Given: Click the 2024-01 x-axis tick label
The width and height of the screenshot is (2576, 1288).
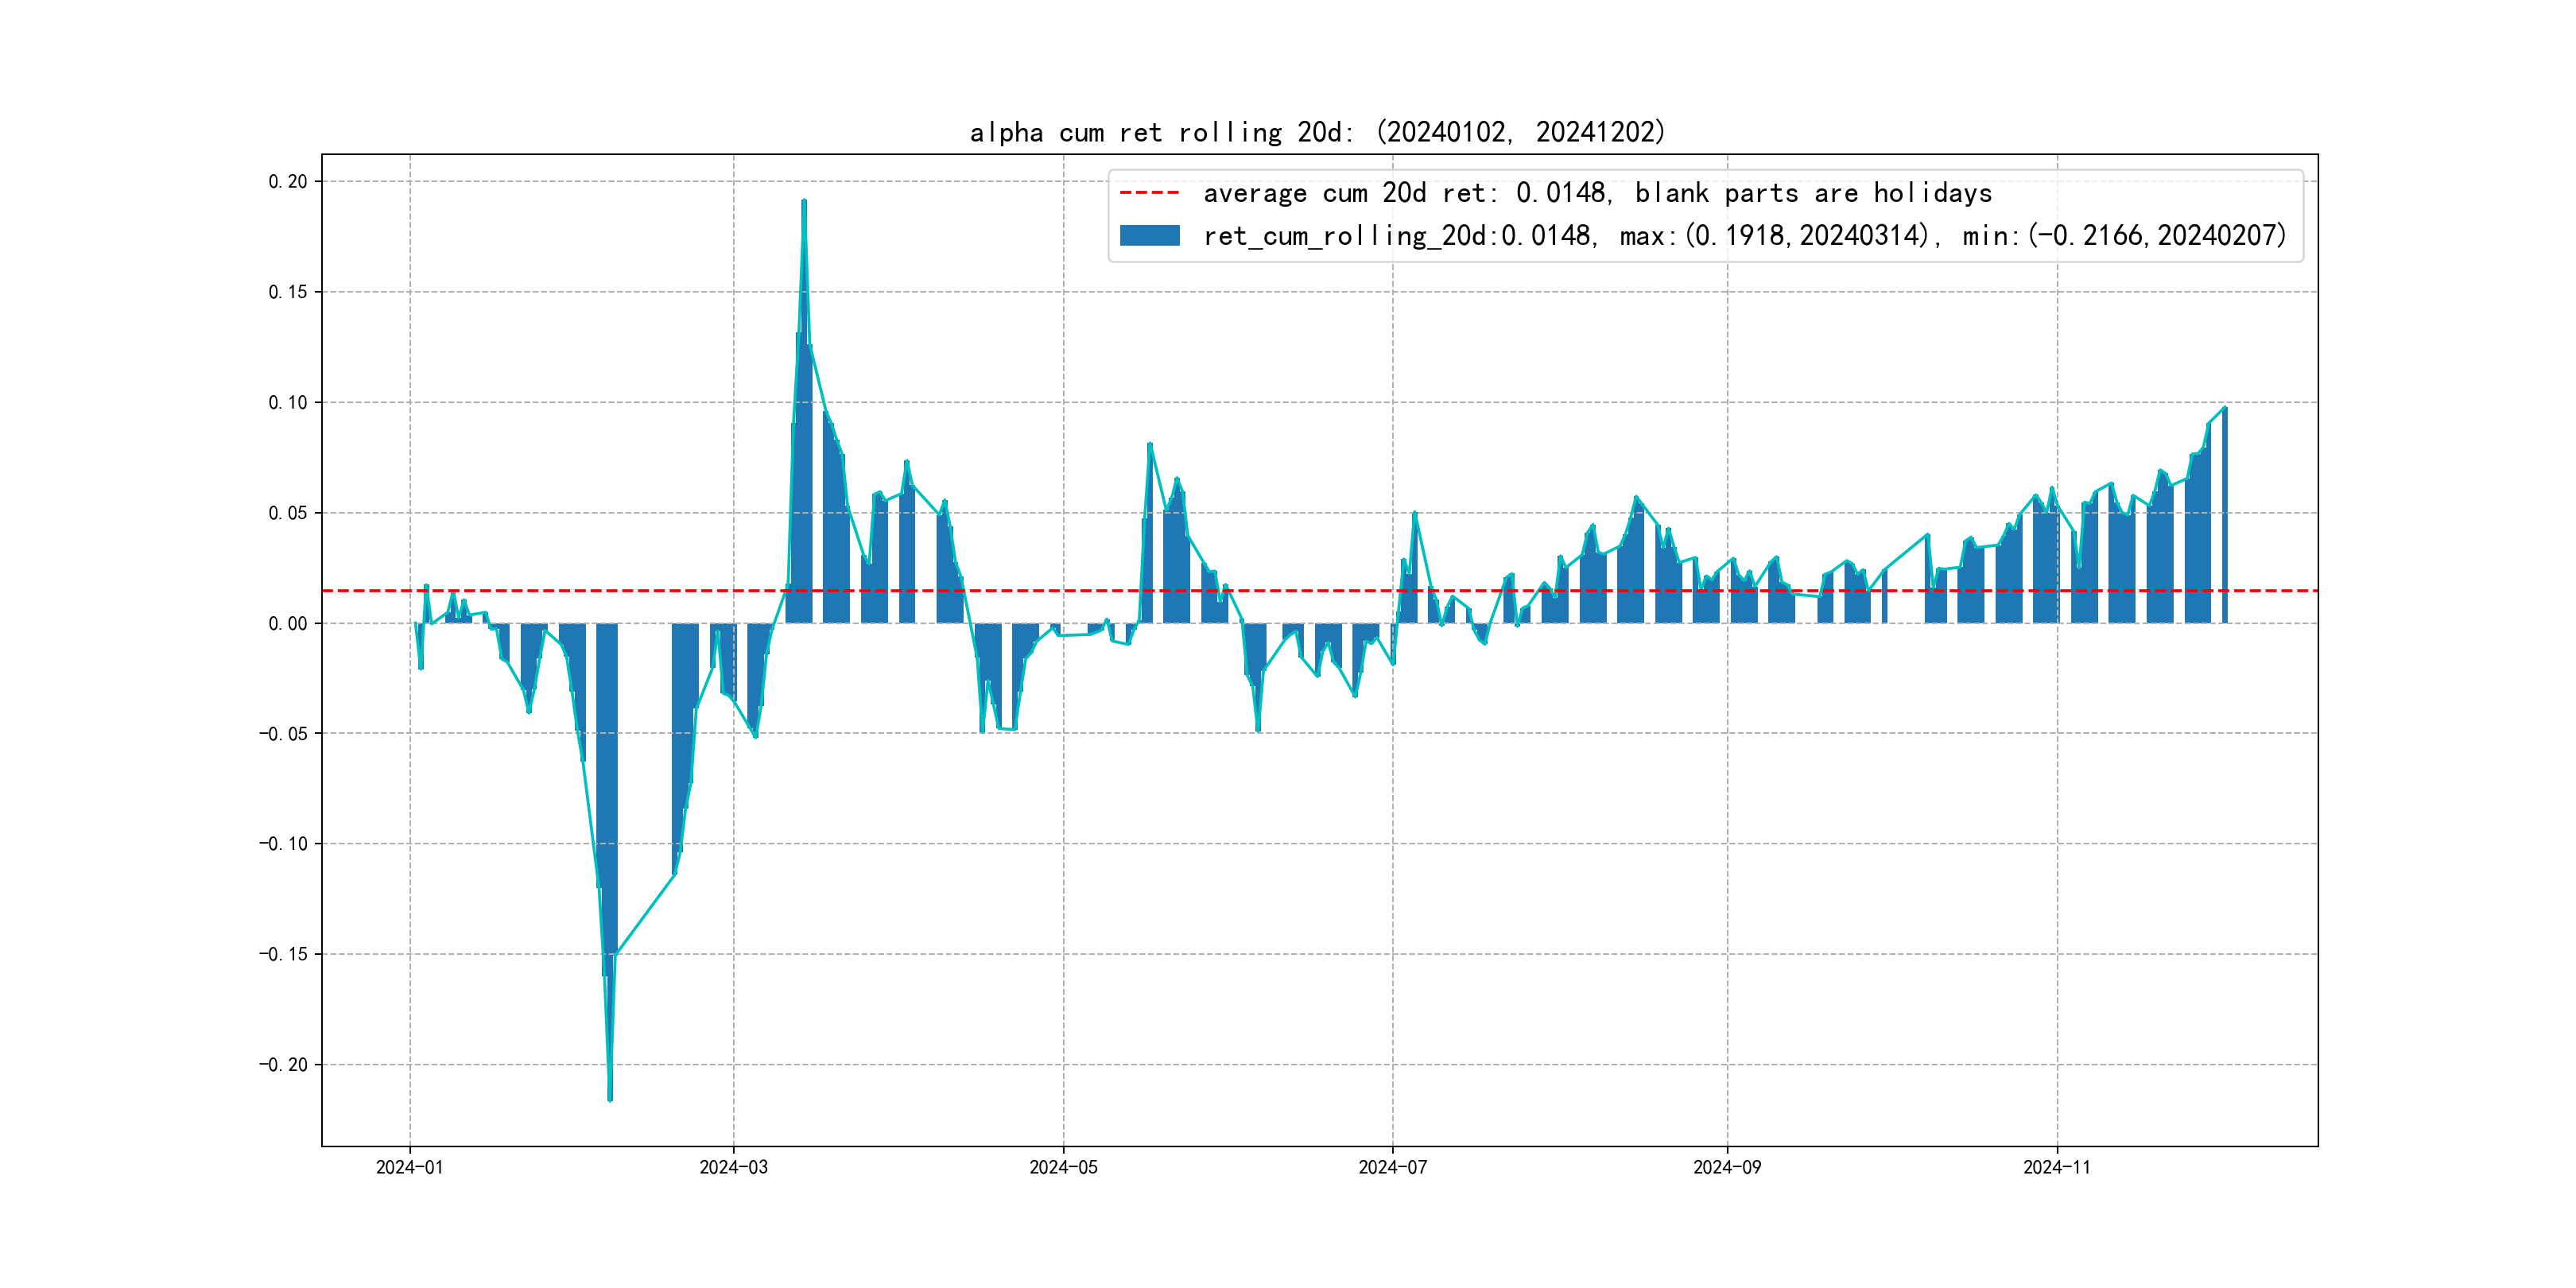Looking at the screenshot, I should point(409,1167).
